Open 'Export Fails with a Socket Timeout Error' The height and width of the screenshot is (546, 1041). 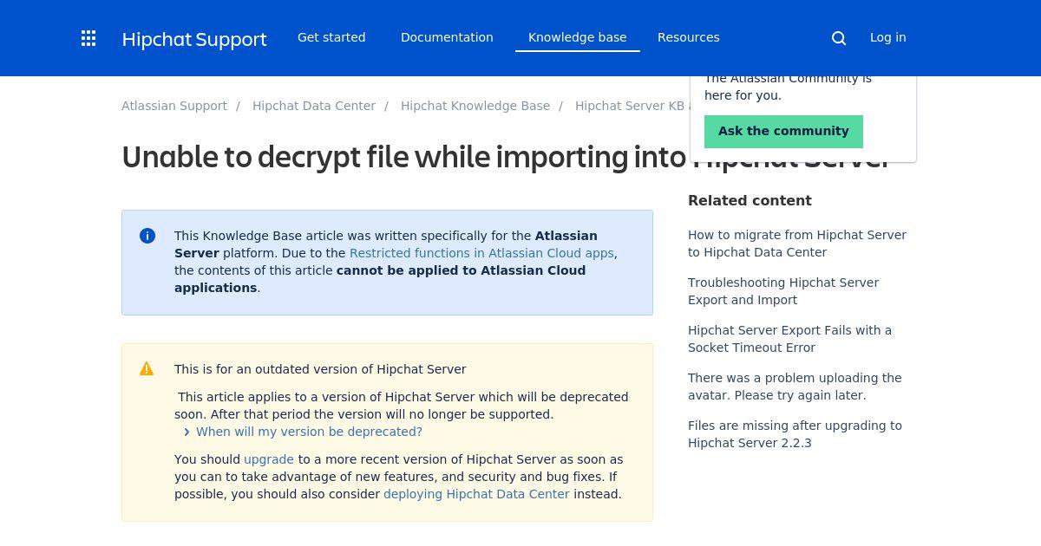tap(789, 339)
